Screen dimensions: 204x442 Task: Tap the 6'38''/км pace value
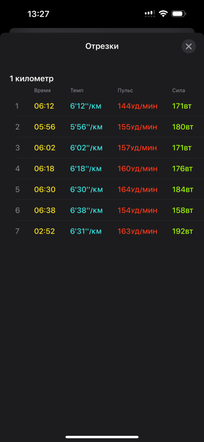pos(86,211)
